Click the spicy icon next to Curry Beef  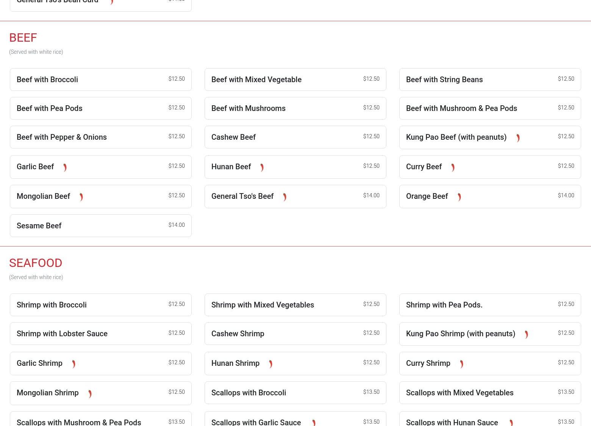(453, 167)
